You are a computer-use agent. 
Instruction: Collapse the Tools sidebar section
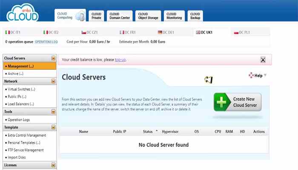(53, 111)
